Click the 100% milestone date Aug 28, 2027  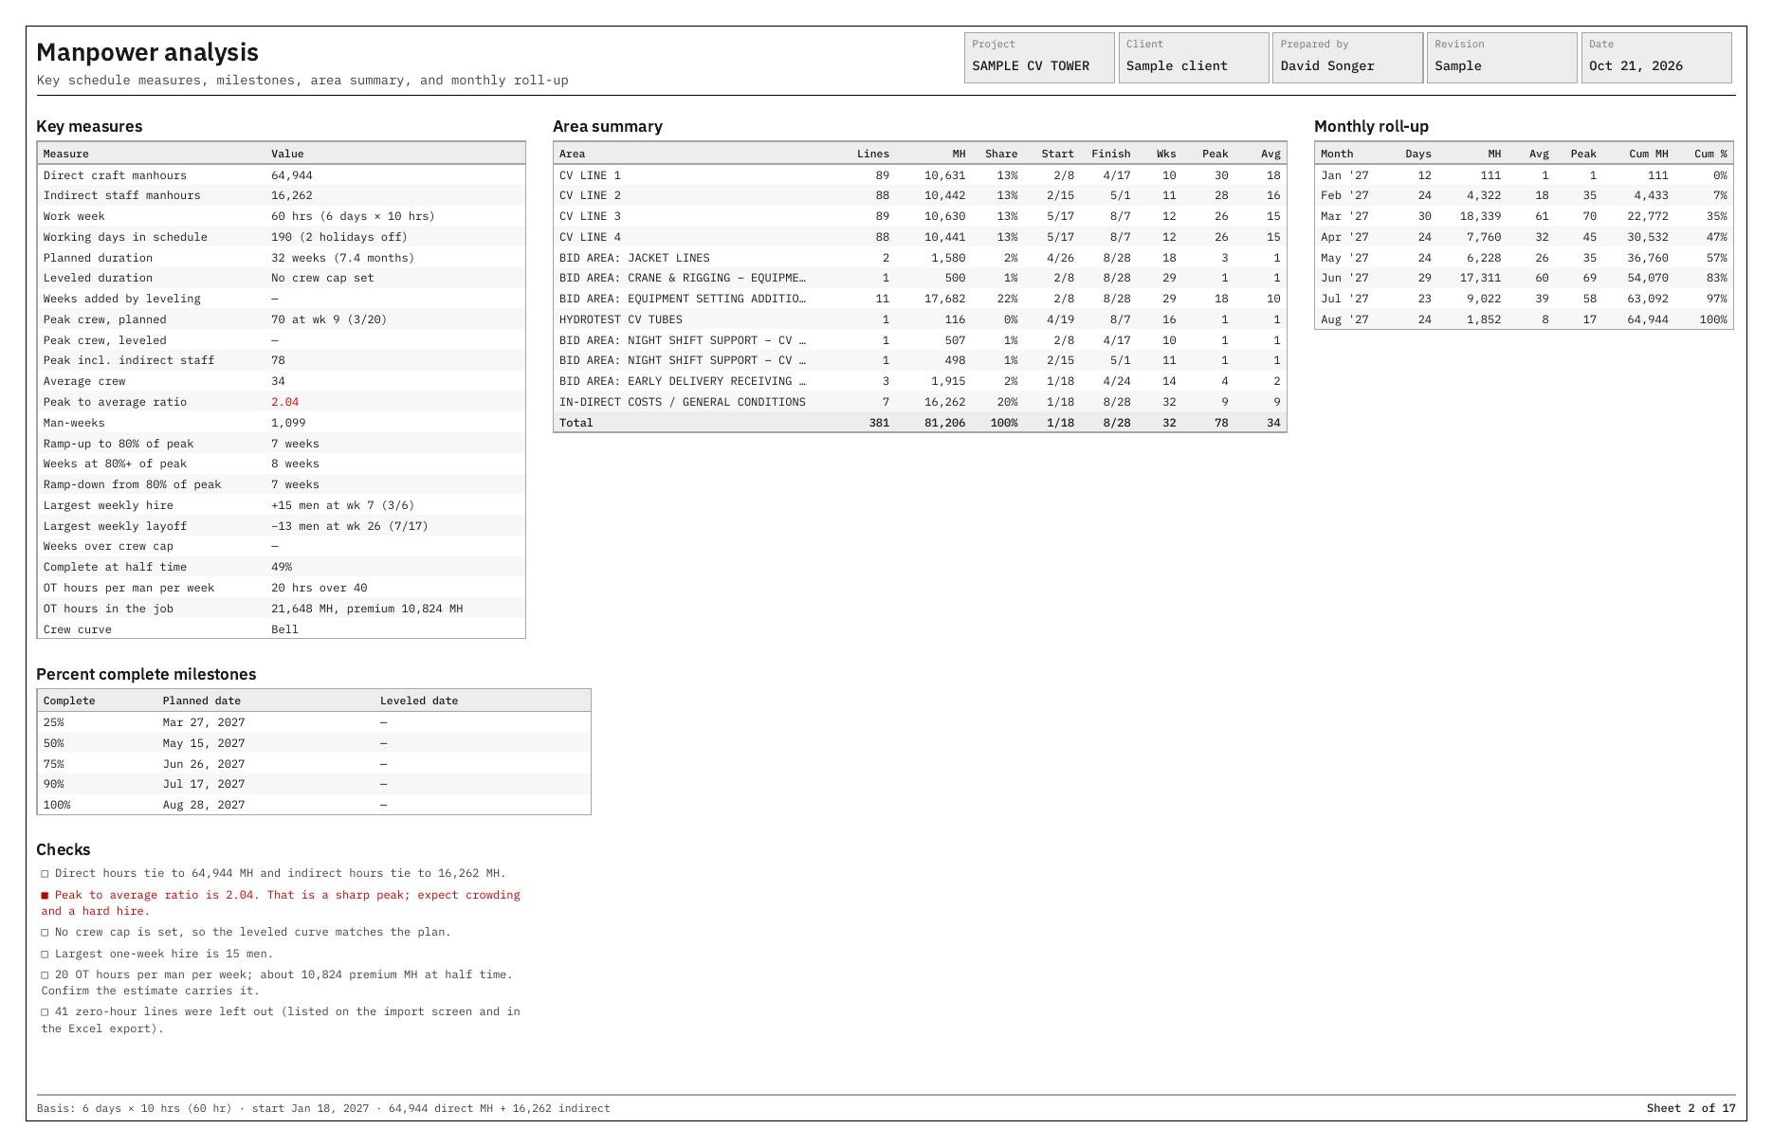(204, 805)
